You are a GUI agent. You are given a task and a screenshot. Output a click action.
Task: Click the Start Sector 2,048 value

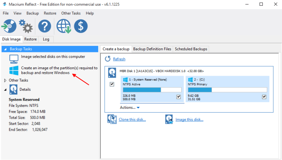click(36, 123)
